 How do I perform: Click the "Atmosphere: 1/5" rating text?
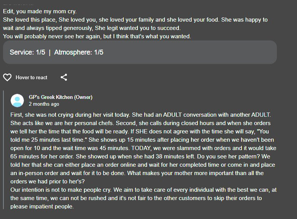(x=79, y=52)
